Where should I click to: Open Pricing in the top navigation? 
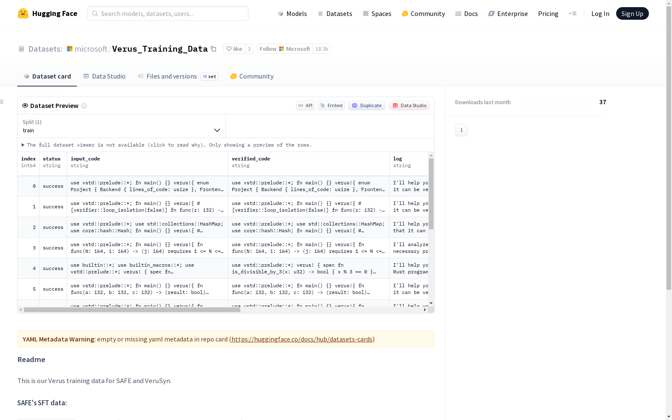[548, 13]
